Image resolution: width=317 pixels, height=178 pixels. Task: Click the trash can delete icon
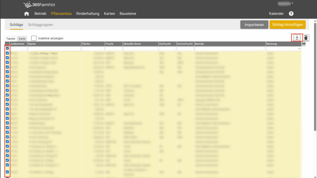(x=306, y=37)
